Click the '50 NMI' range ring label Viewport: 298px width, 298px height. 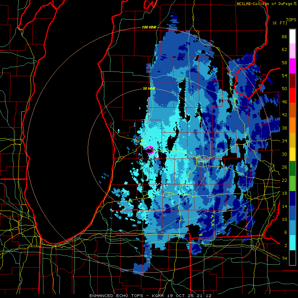(149, 88)
